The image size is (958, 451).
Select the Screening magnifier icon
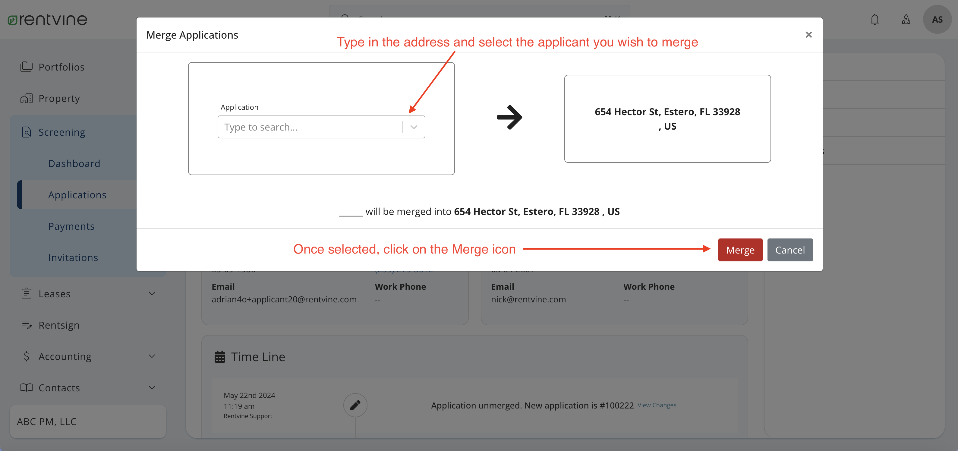pos(27,132)
